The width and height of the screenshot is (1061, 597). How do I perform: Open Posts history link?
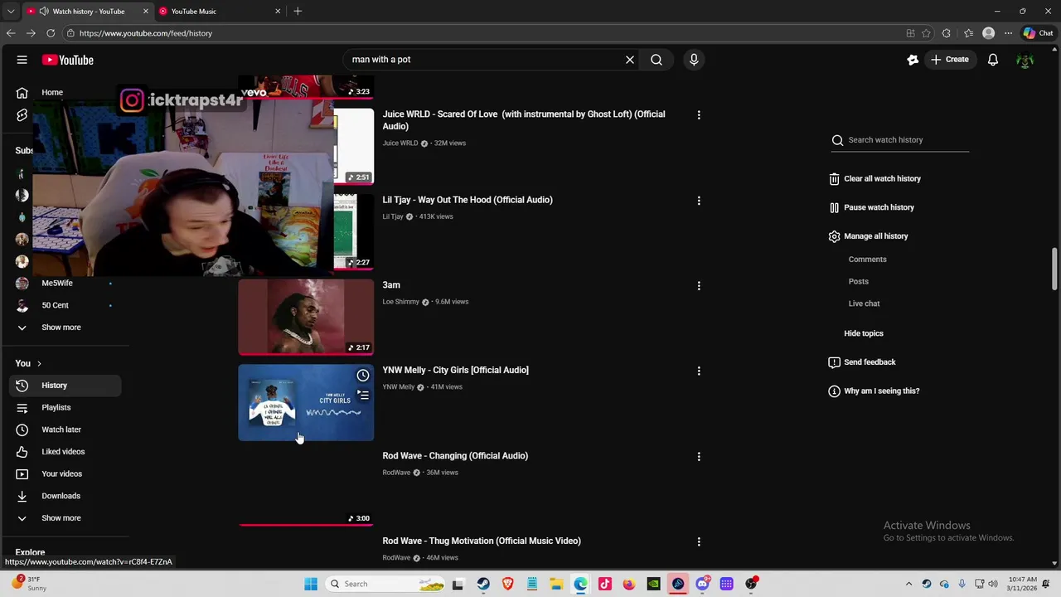click(x=858, y=282)
